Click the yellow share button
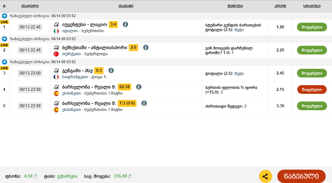The image size is (332, 183). tap(265, 176)
